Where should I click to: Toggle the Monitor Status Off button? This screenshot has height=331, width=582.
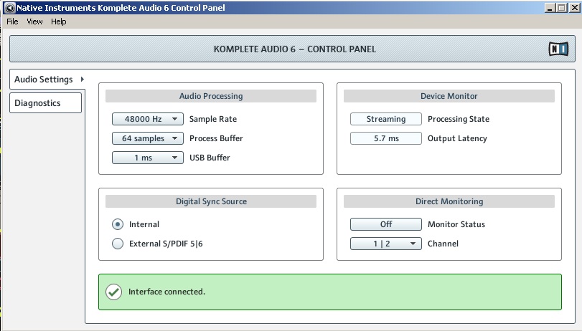coord(385,224)
